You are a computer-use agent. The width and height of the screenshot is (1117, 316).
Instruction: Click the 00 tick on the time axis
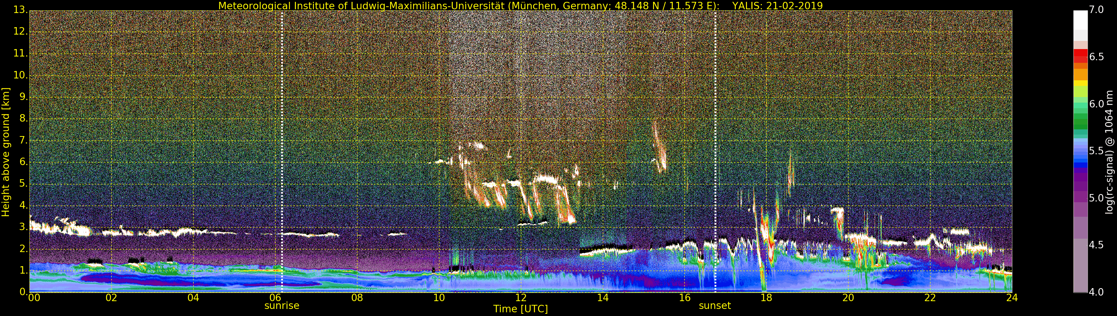34,298
